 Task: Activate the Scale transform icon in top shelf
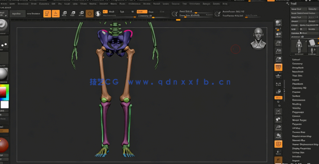pos(73,14)
